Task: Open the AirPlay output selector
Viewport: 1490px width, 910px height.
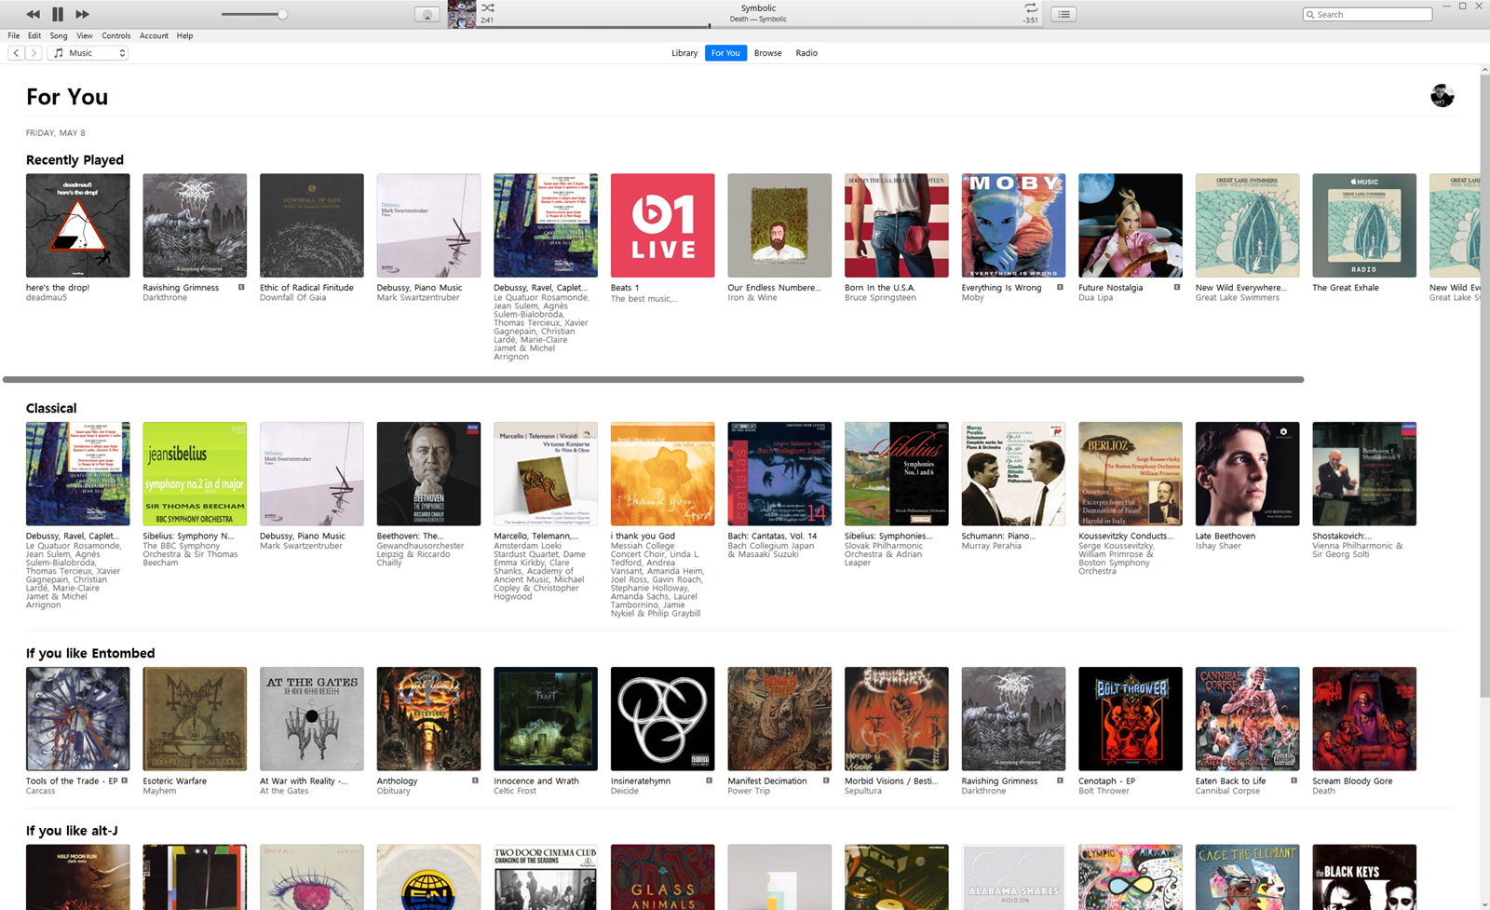Action: tap(427, 14)
